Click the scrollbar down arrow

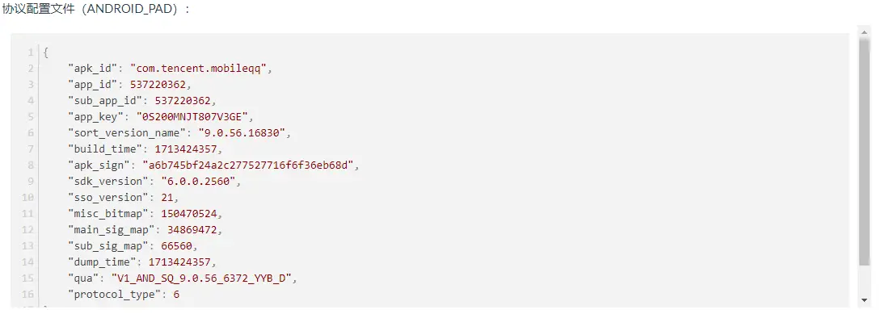point(864,300)
